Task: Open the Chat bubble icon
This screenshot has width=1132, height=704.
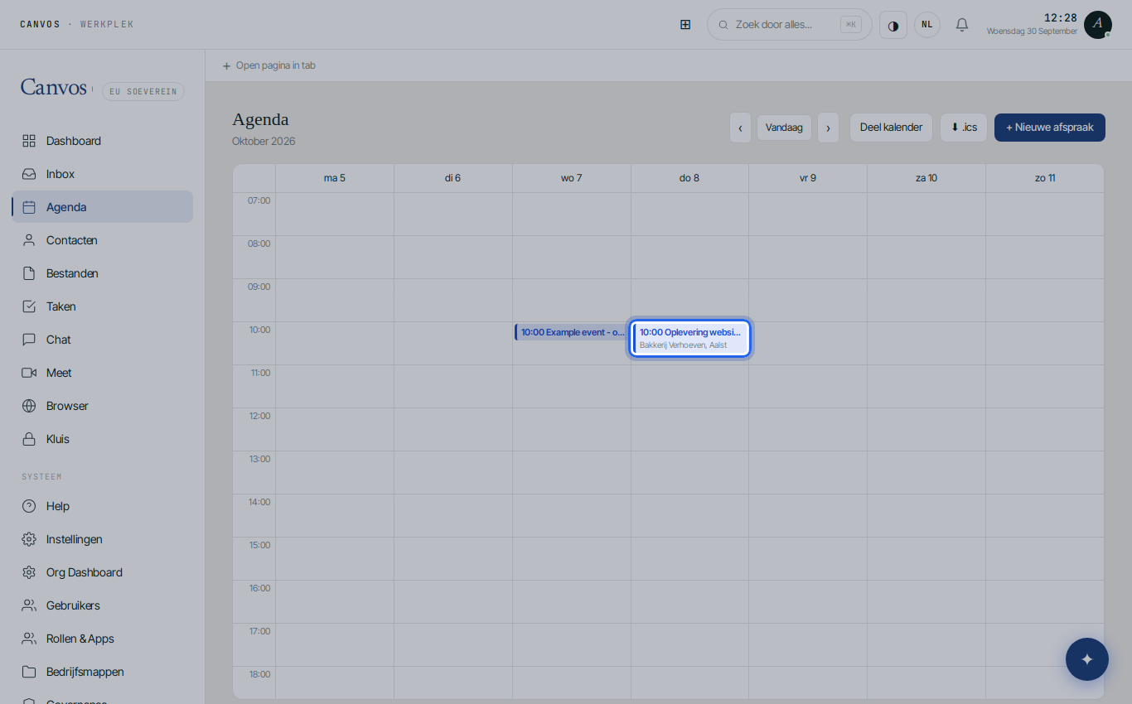Action: click(29, 340)
